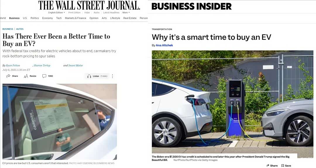Image resolution: width=316 pixels, height=168 pixels.
Task: Open author Ryan Felton's profile link
Action: pyautogui.click(x=13, y=65)
